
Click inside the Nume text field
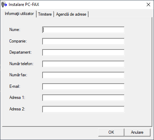tap(83, 30)
